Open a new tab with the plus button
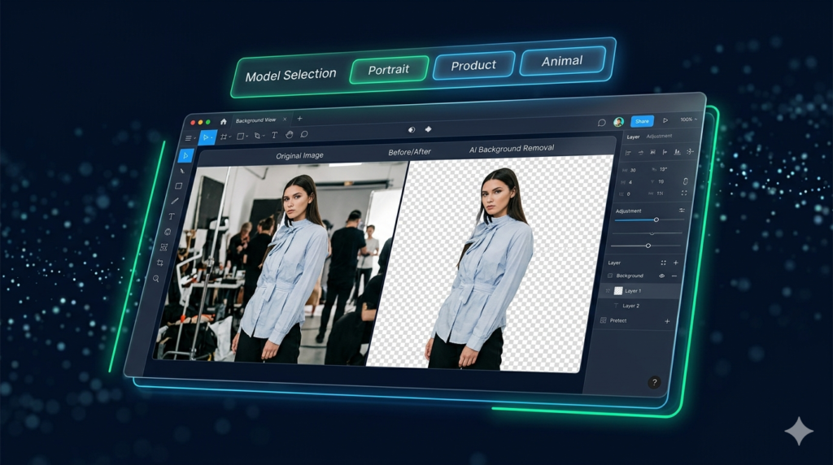Viewport: 833px width, 465px height. coord(299,119)
